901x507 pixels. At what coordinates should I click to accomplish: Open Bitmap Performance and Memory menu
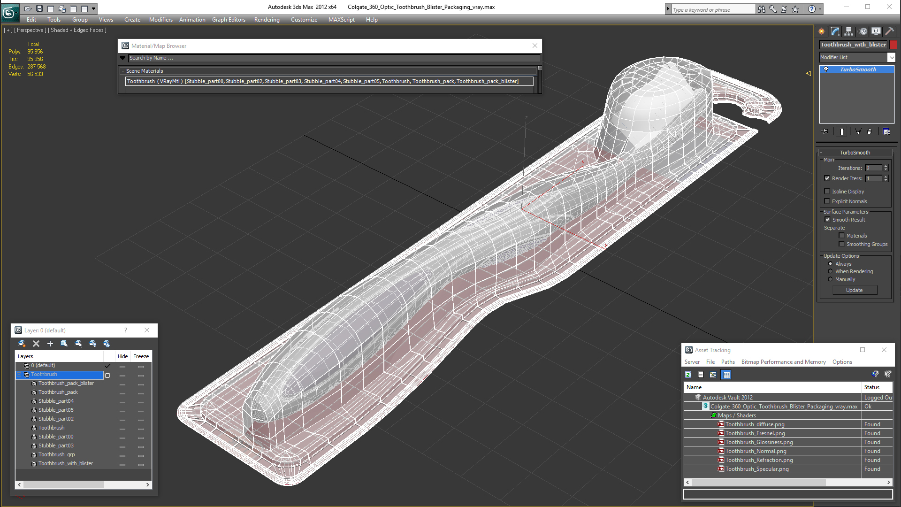click(x=783, y=362)
